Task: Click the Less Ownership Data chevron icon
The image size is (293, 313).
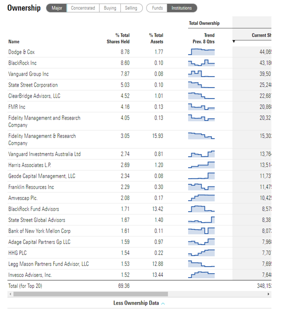Action: [163, 304]
